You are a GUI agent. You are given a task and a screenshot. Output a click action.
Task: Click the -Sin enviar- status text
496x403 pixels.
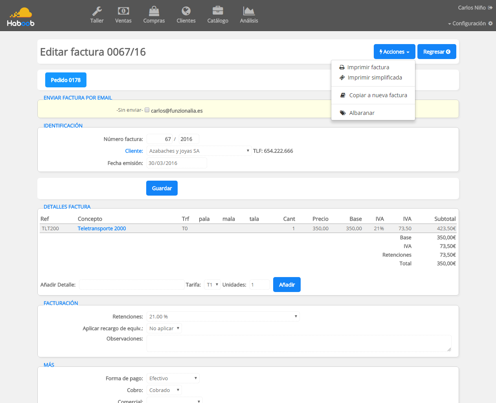tap(130, 110)
